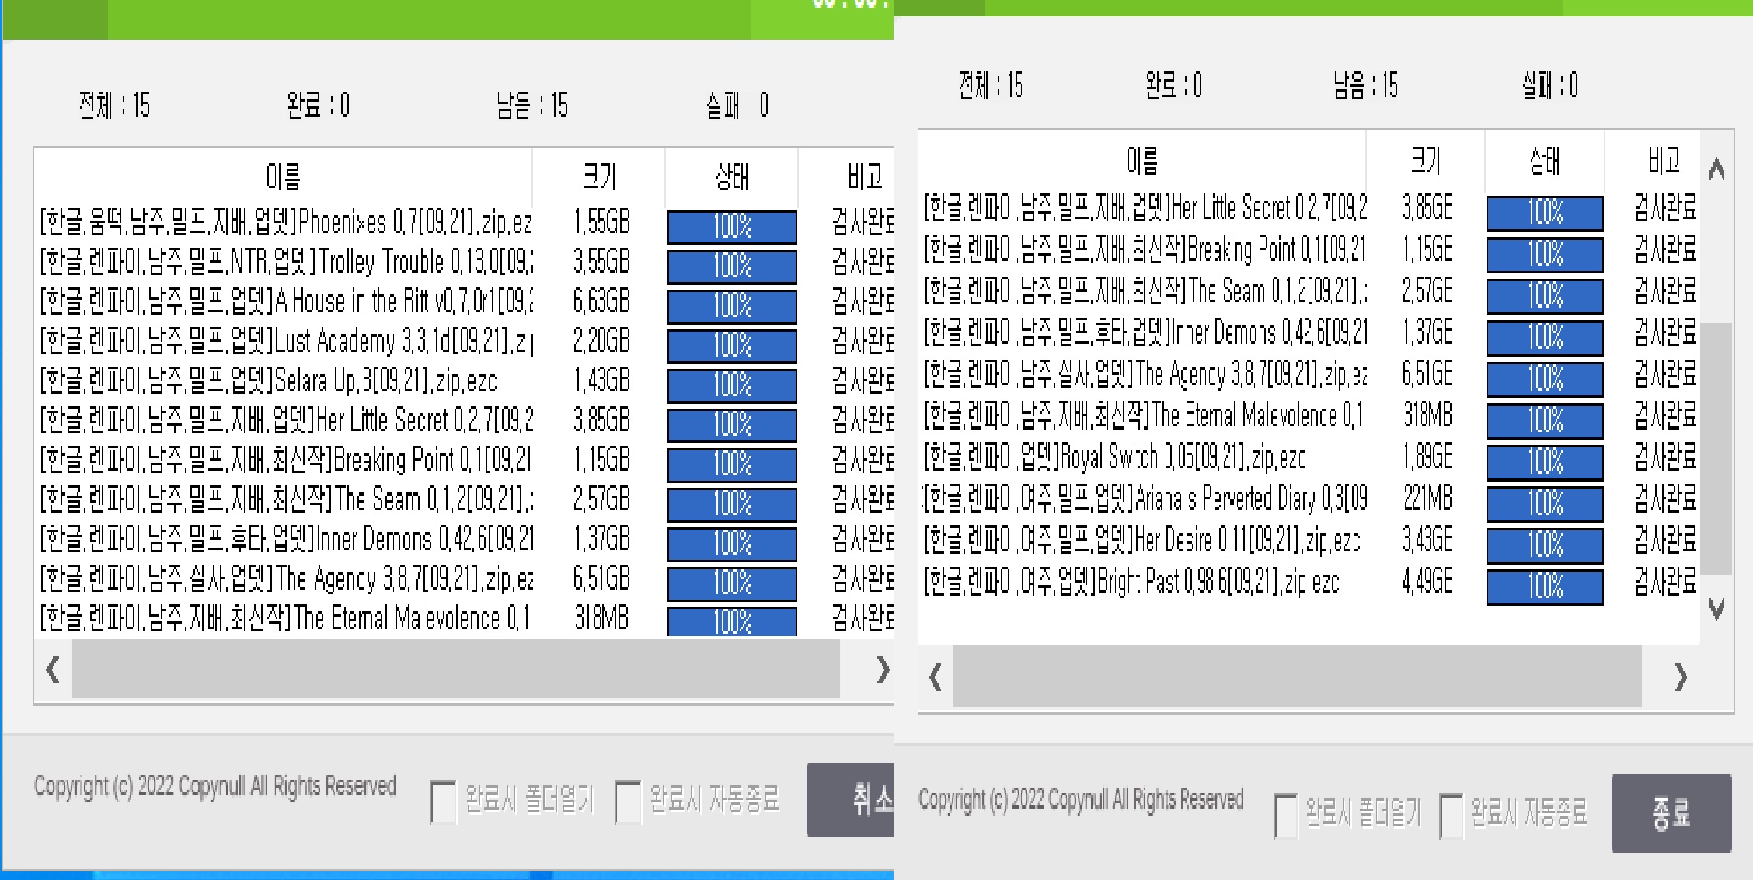Tick 완료시 폴더열기 checkbox in left window
Image resolution: width=1753 pixels, height=880 pixels.
[443, 802]
